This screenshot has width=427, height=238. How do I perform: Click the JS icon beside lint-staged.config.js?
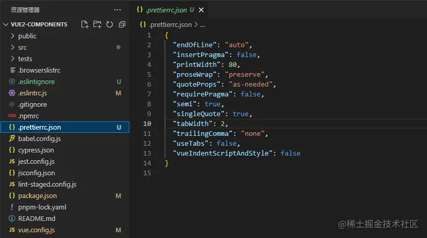pyautogui.click(x=12, y=184)
